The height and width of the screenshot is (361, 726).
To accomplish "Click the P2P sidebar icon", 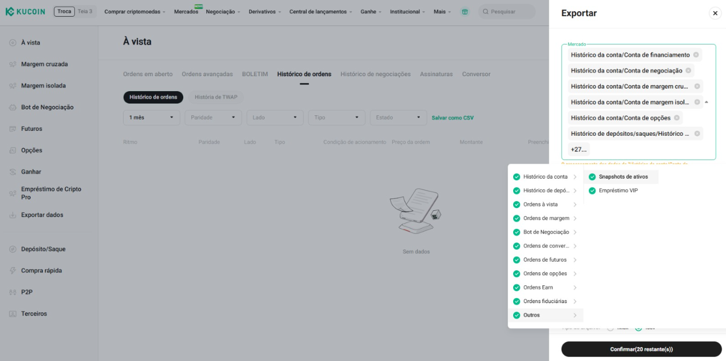I will click(x=12, y=292).
